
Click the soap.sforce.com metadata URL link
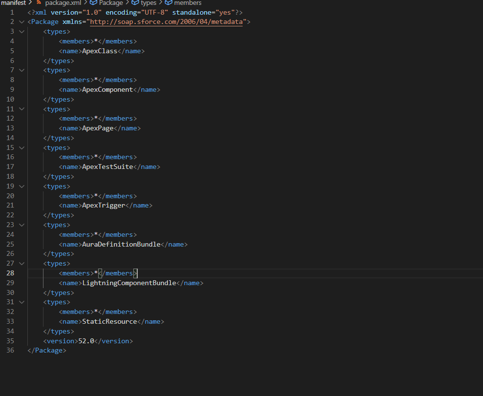tap(168, 21)
